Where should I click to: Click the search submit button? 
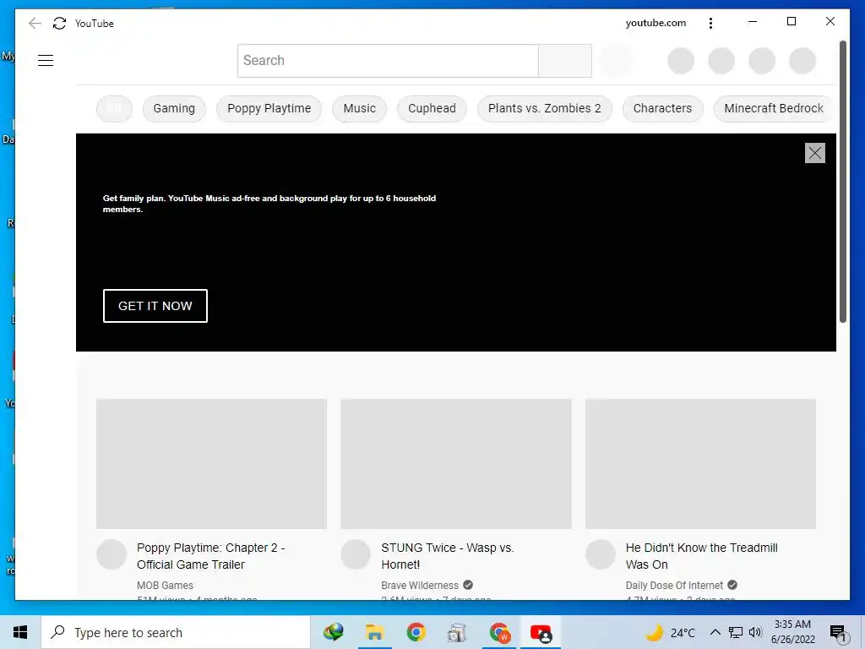click(565, 61)
